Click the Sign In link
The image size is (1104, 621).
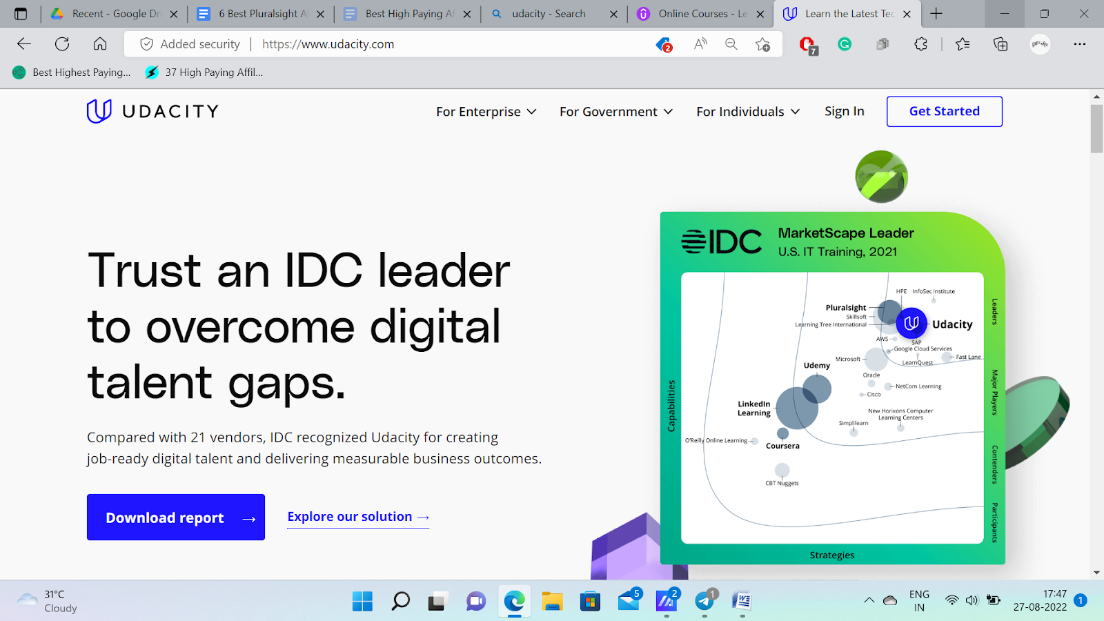(x=845, y=112)
